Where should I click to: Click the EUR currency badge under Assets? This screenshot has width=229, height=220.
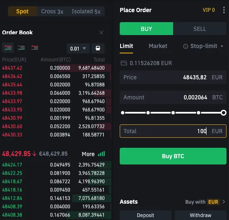click(x=213, y=202)
